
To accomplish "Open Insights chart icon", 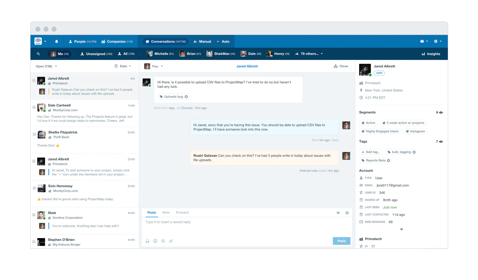I will [x=423, y=54].
